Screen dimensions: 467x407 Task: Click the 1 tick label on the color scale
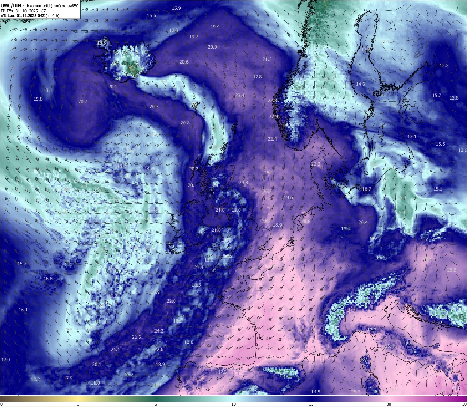(x=78, y=404)
